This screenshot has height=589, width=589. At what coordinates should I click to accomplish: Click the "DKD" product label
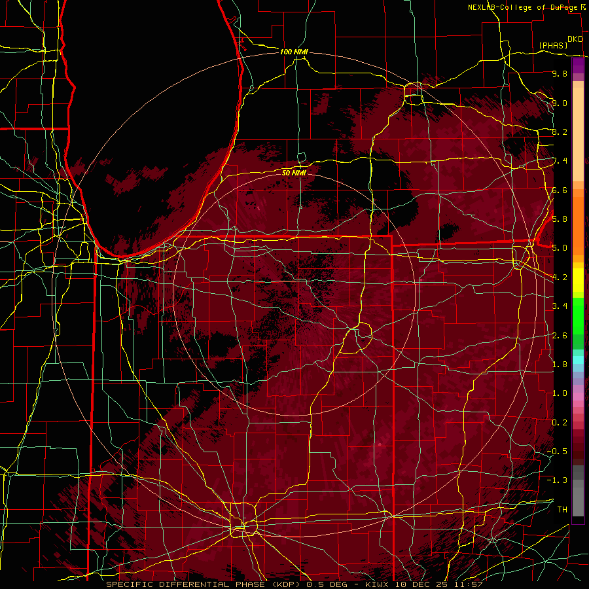(x=575, y=39)
